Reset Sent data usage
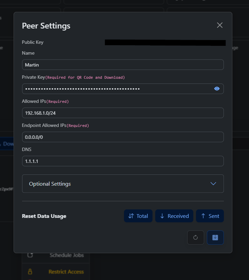 (210, 216)
